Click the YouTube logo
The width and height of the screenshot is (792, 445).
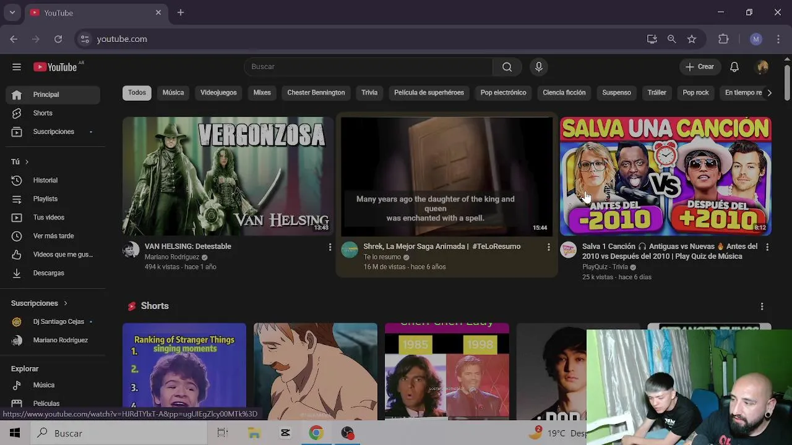click(x=55, y=67)
